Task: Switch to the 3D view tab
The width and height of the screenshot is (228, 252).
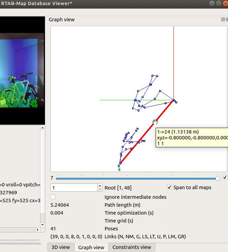Action: click(x=61, y=247)
